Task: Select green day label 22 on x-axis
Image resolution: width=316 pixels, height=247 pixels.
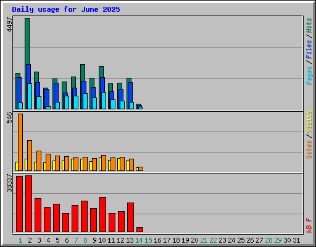Action: [213, 240]
